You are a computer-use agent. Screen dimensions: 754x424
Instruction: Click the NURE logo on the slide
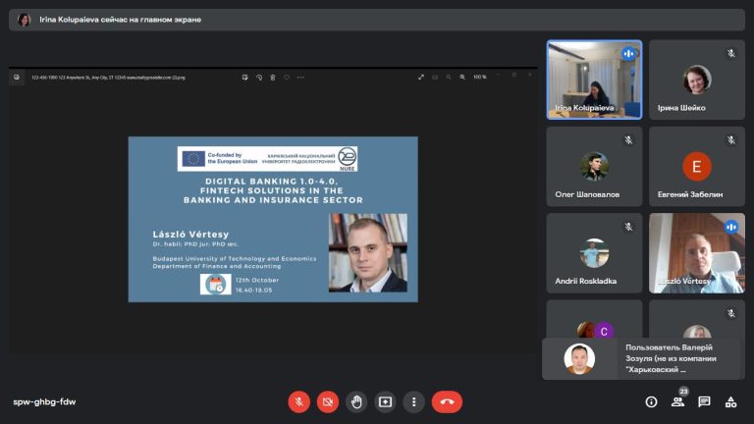pyautogui.click(x=348, y=159)
